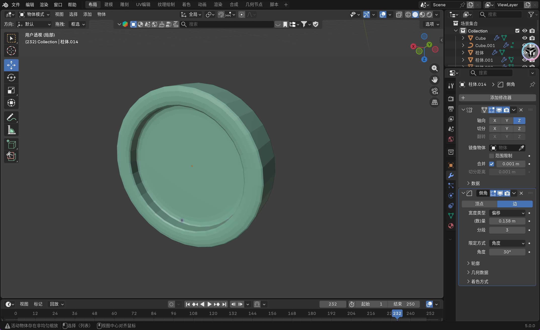Hide the Cube object via eye icon
The width and height of the screenshot is (540, 330).
524,38
